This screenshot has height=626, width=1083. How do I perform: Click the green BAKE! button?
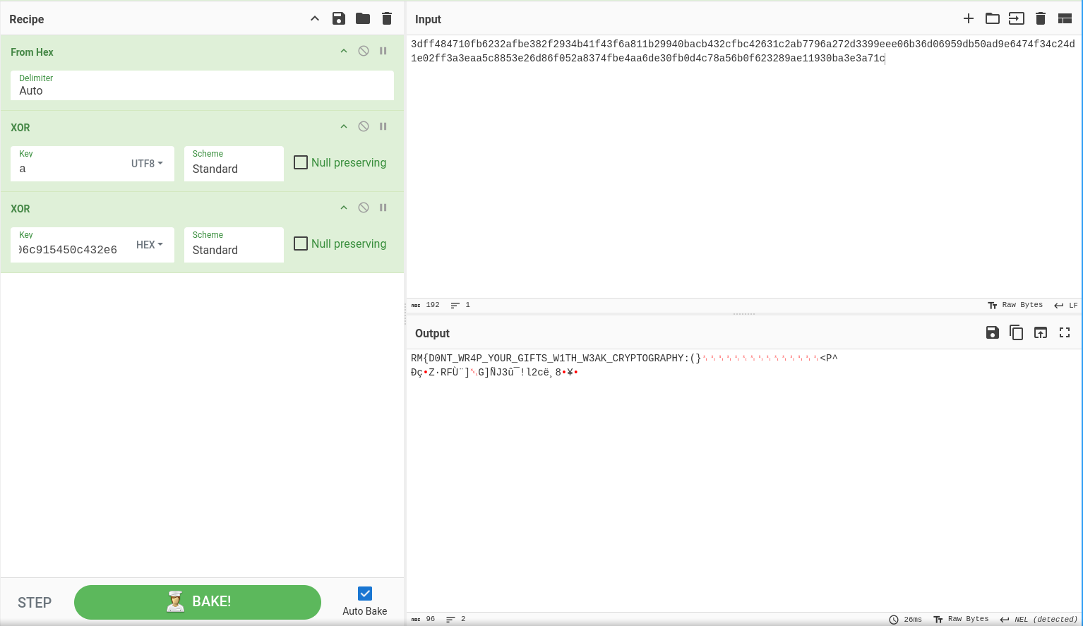198,602
